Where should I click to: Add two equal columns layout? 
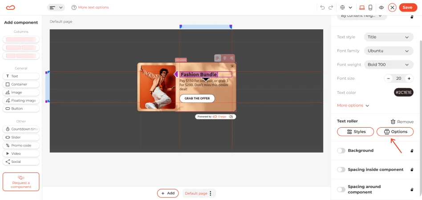pos(21,47)
